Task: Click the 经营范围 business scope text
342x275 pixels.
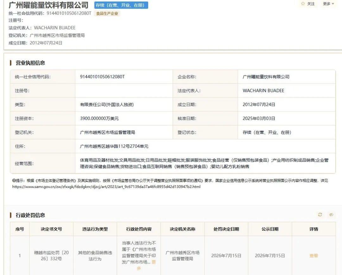Action: coord(204,163)
